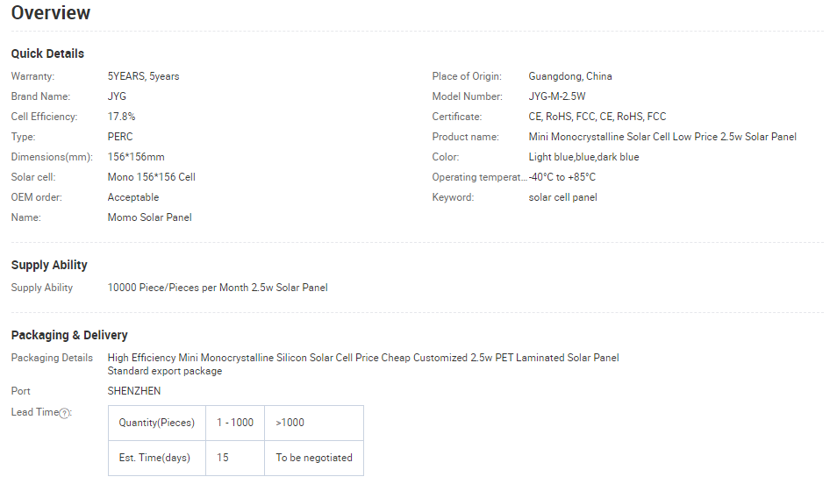Click the Est. Time(days) table cell
Screen dimensions: 837x484
pyautogui.click(x=154, y=458)
